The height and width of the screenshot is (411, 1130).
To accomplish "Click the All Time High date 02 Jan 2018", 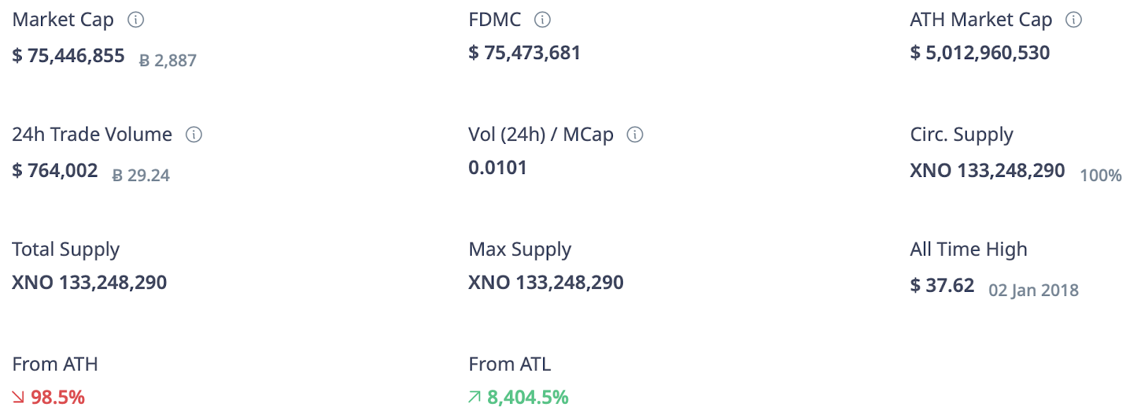I will [1034, 290].
